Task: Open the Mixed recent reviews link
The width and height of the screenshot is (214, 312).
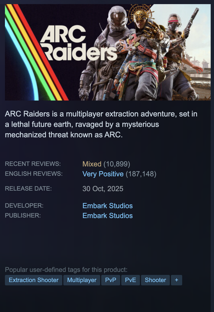Action: (92, 164)
